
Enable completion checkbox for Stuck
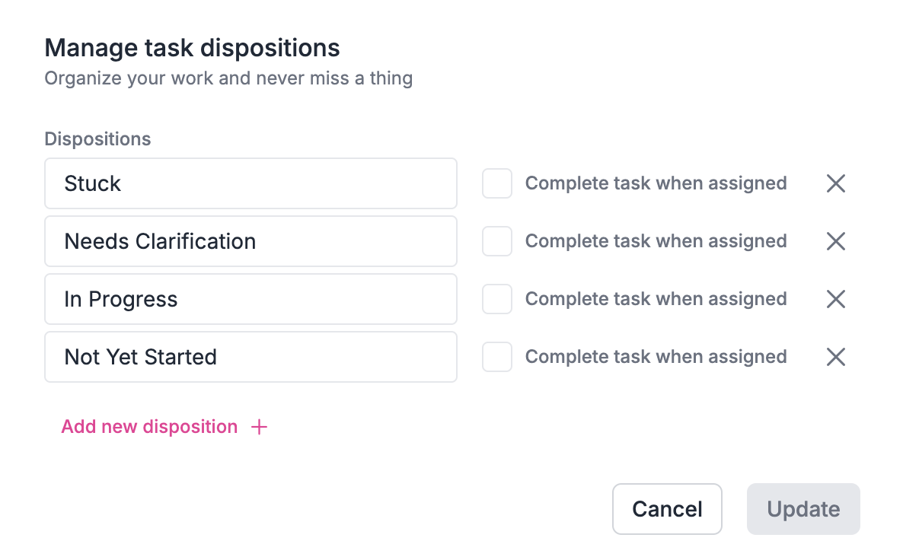click(496, 183)
